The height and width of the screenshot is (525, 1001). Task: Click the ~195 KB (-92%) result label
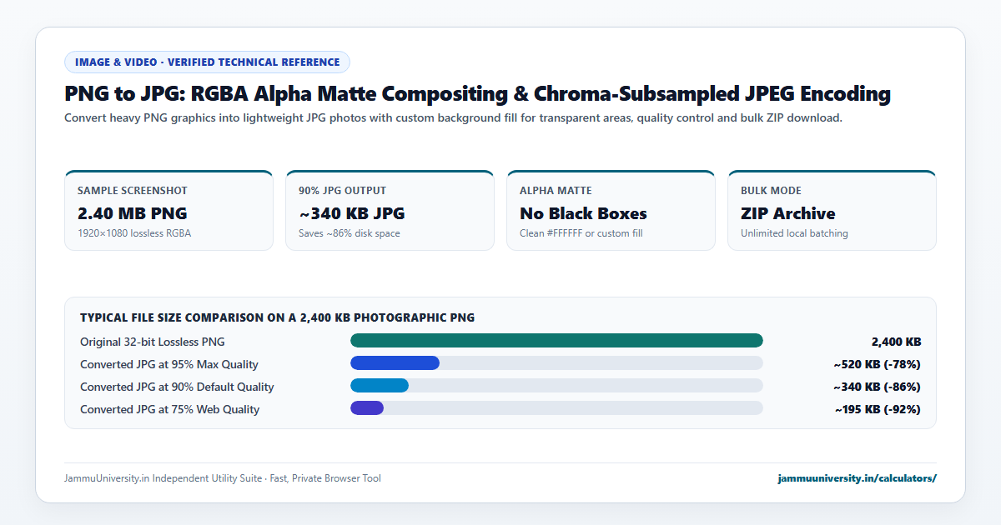click(878, 409)
